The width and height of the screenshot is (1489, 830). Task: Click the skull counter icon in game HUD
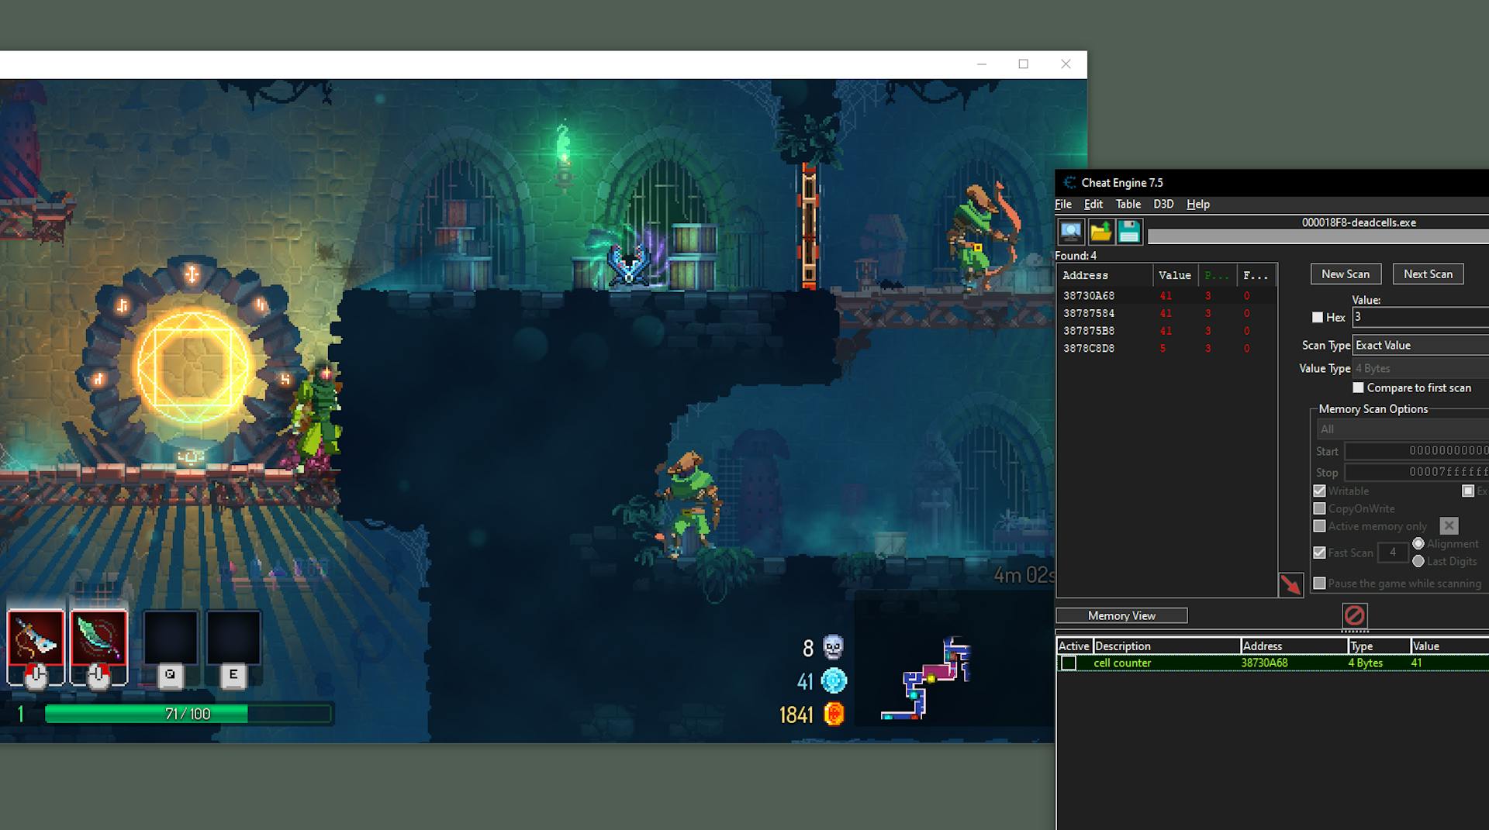coord(834,647)
